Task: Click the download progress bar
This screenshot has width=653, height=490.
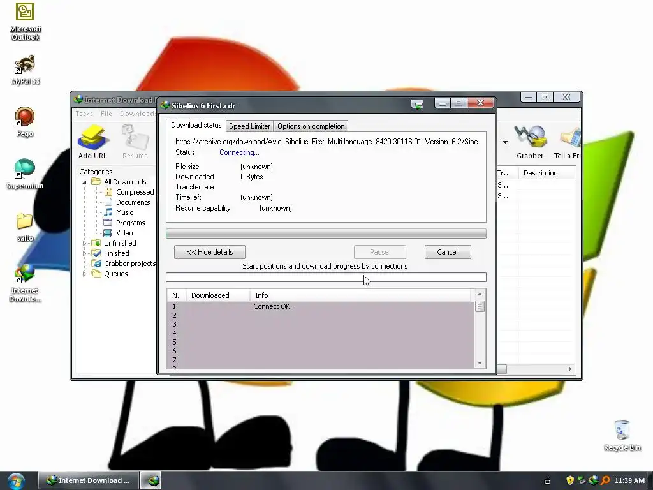Action: pos(326,234)
